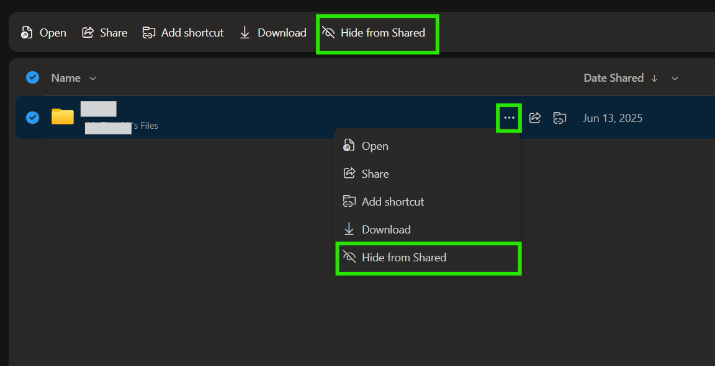715x366 pixels.
Task: Click the row's share icon beside the date
Action: tap(535, 118)
